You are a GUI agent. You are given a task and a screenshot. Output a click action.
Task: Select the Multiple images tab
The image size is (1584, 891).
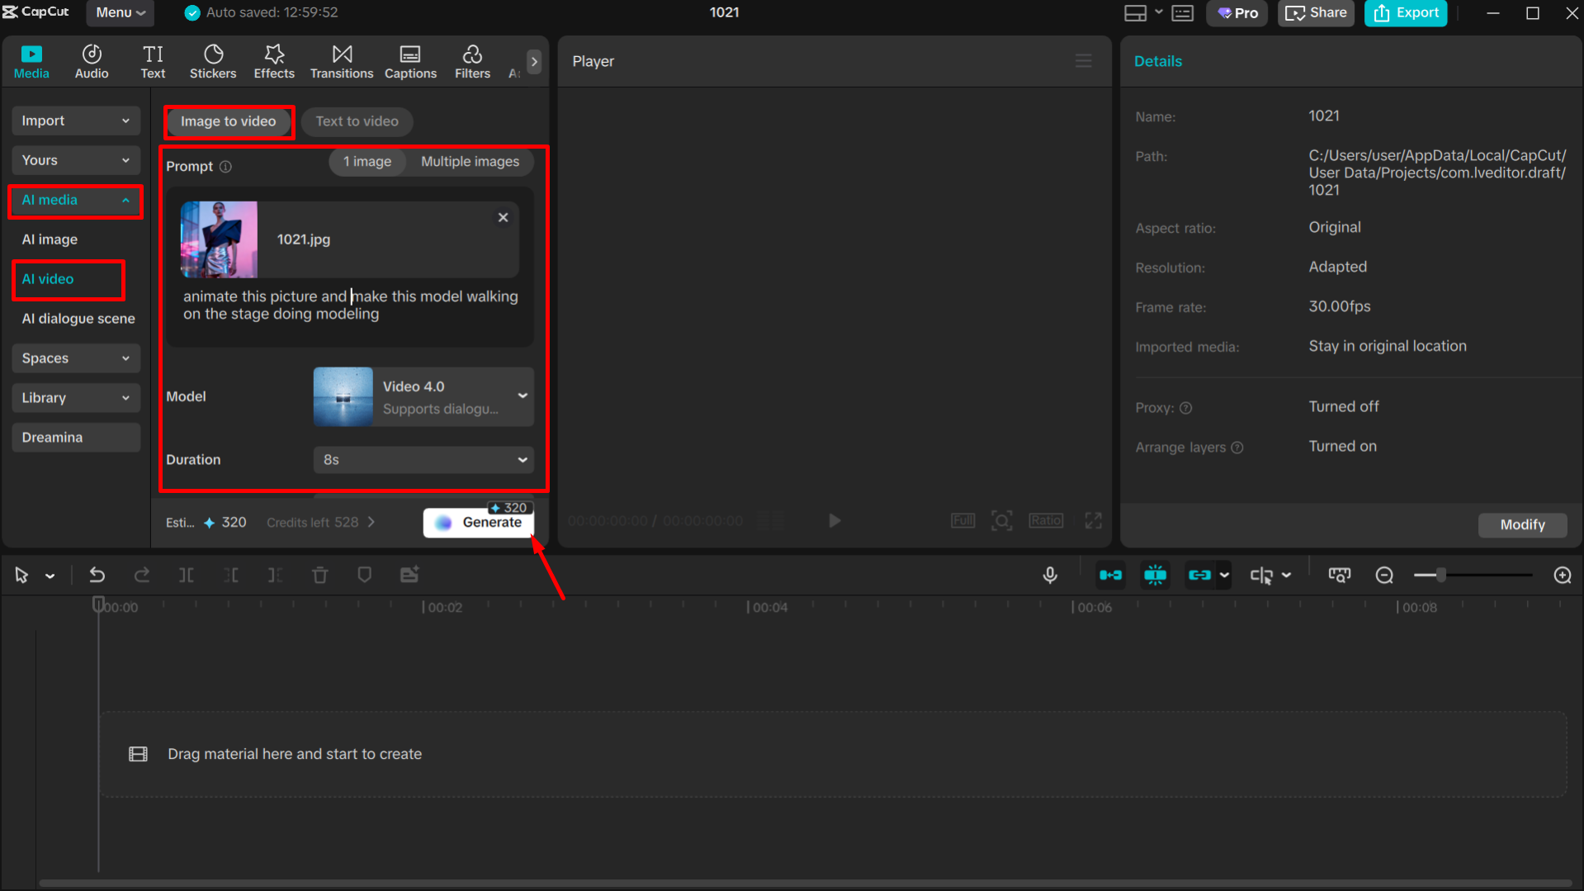pyautogui.click(x=470, y=162)
